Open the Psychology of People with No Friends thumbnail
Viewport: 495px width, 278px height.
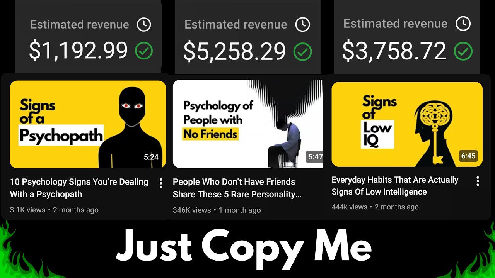[x=247, y=124]
